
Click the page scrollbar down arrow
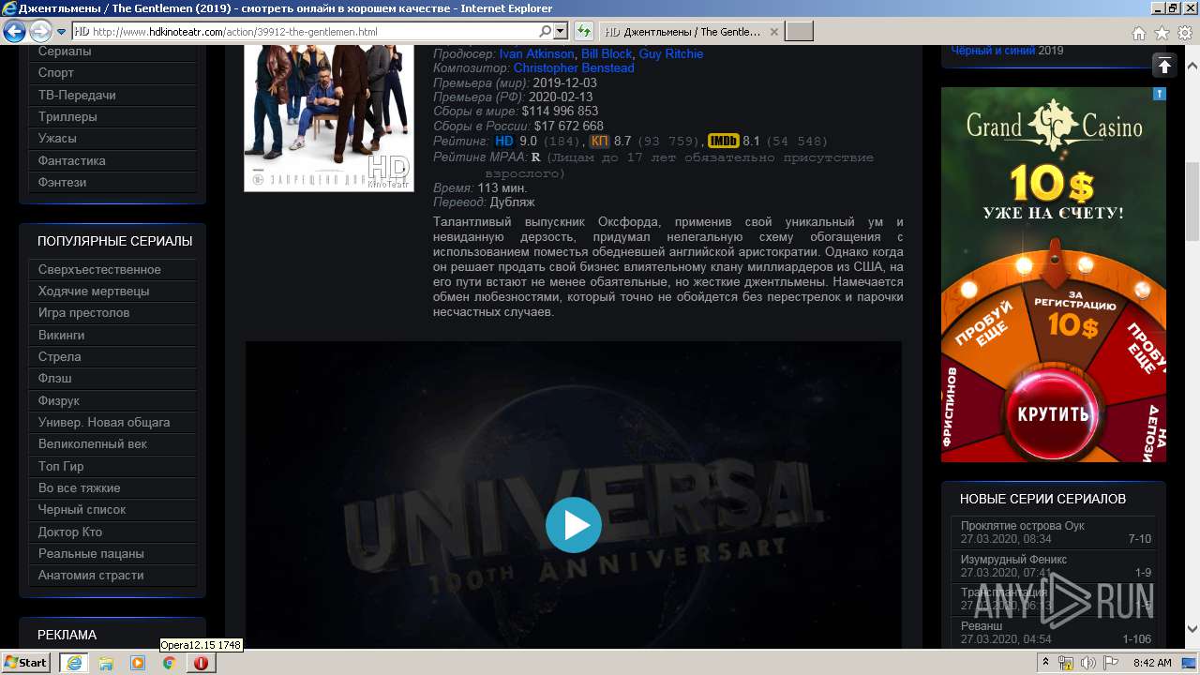point(1192,629)
